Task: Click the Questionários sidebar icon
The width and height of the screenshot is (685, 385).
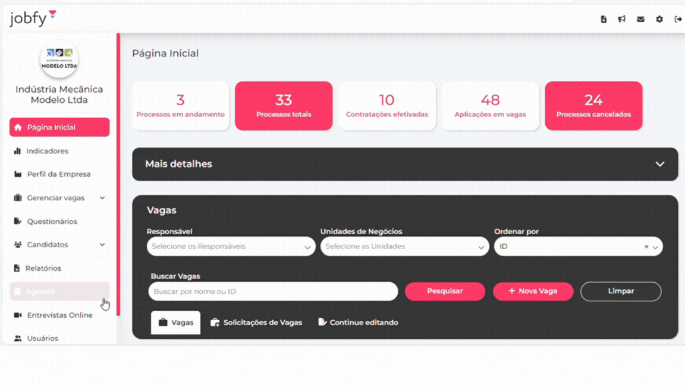Action: [18, 221]
